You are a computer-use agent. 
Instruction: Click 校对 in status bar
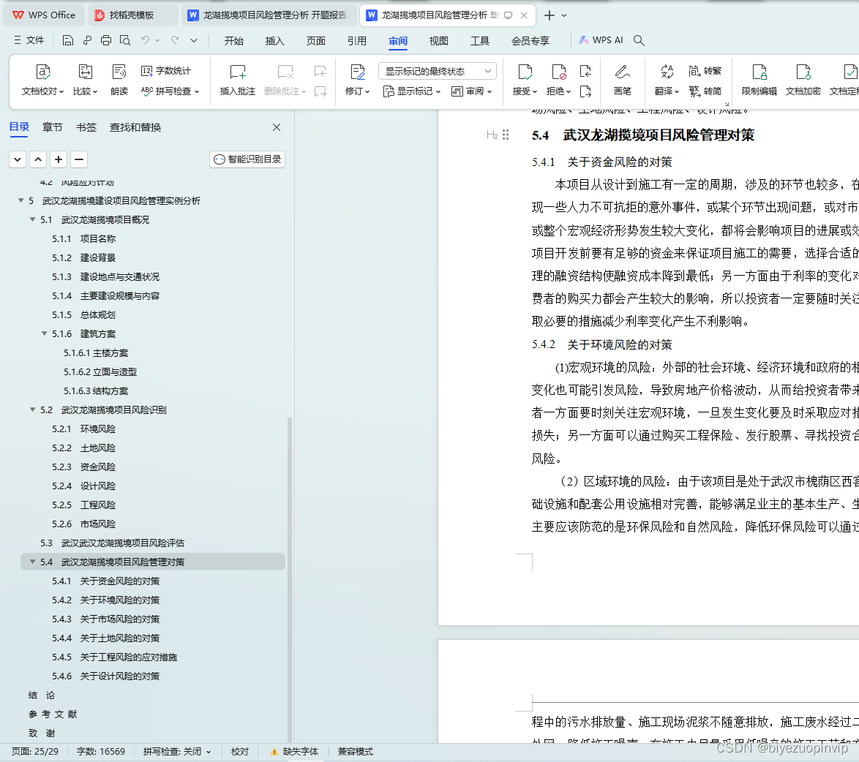[240, 752]
